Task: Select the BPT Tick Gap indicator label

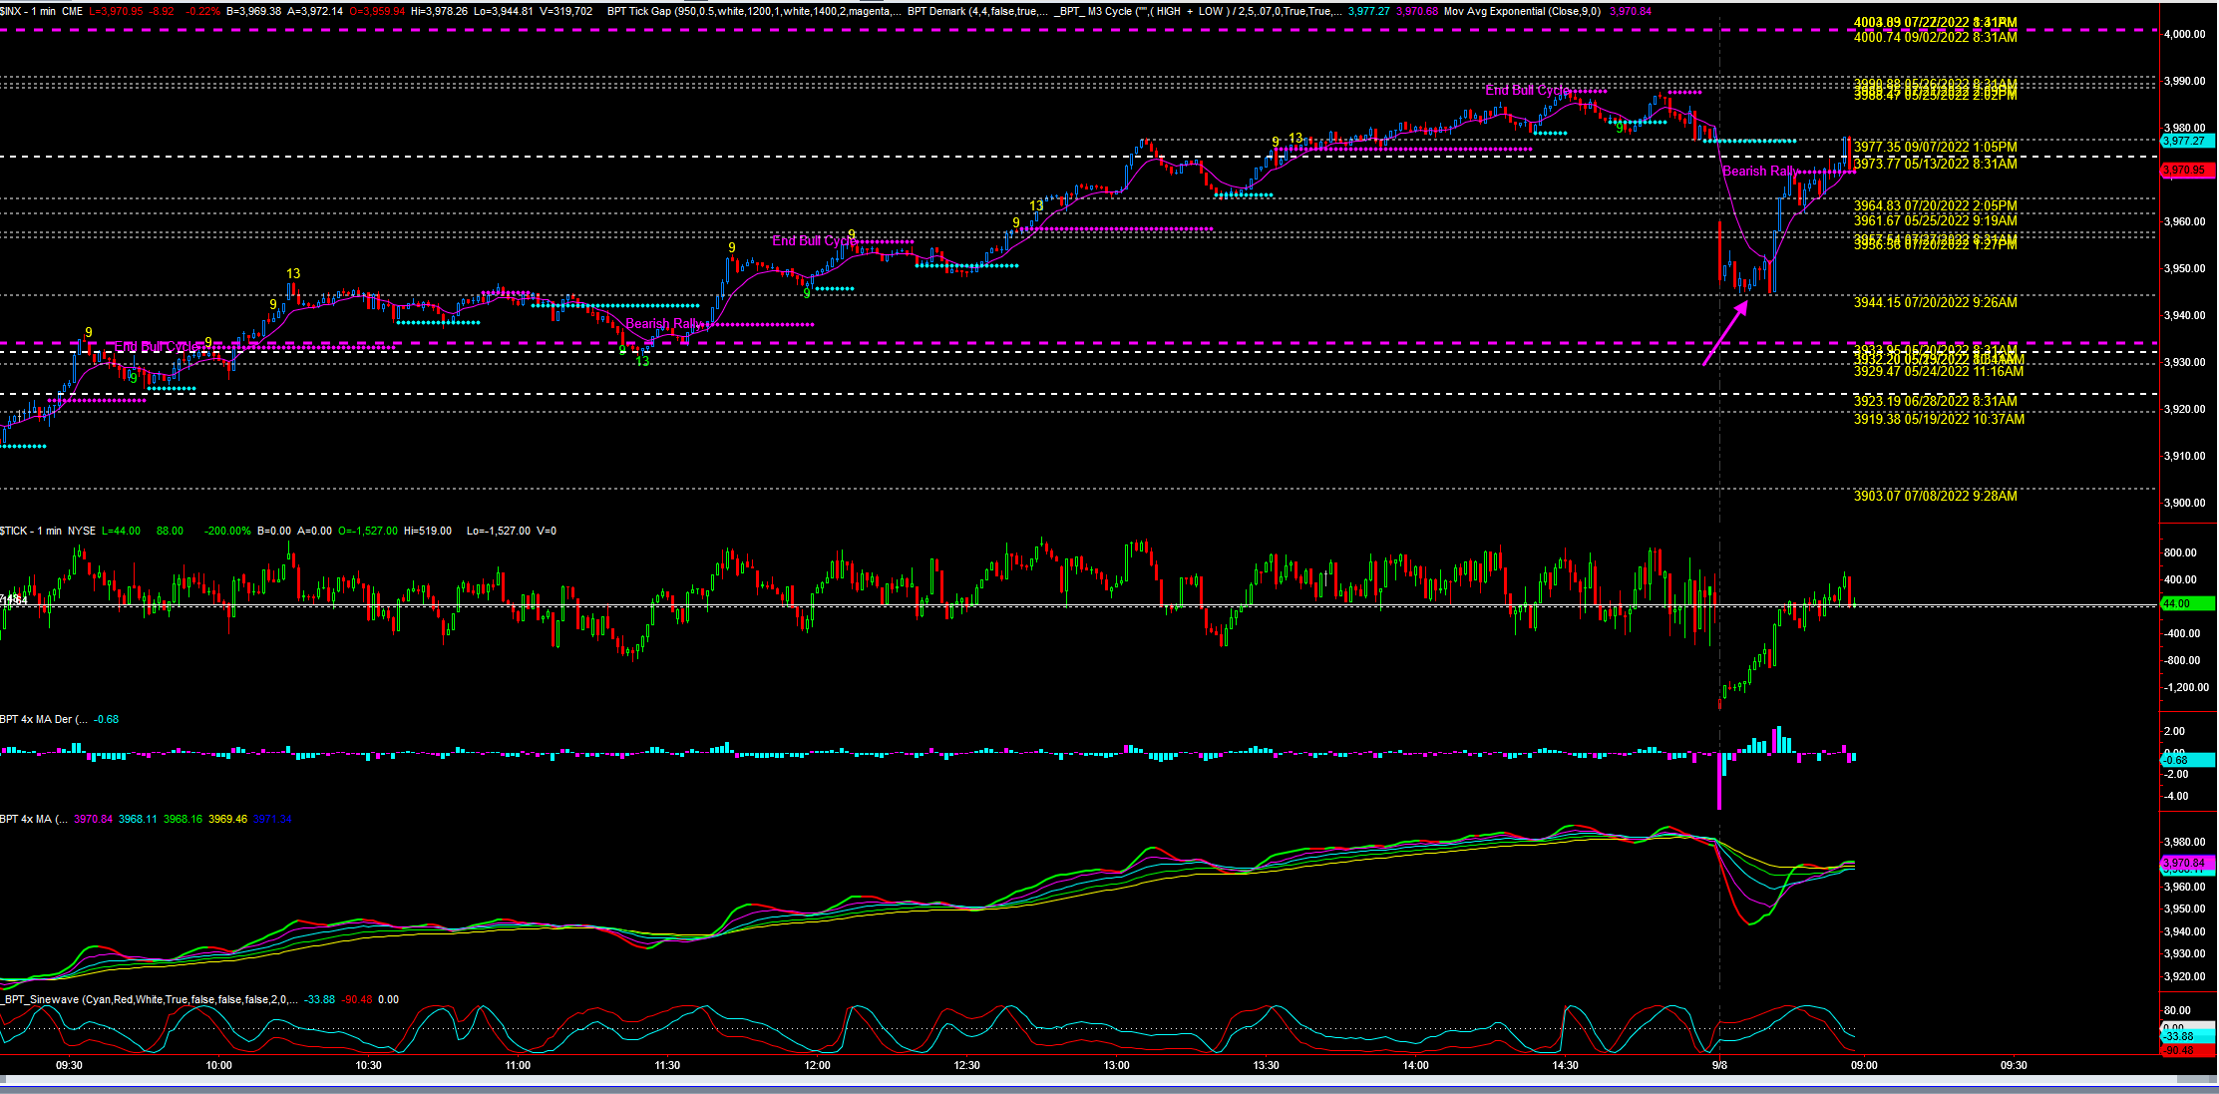Action: [x=639, y=11]
